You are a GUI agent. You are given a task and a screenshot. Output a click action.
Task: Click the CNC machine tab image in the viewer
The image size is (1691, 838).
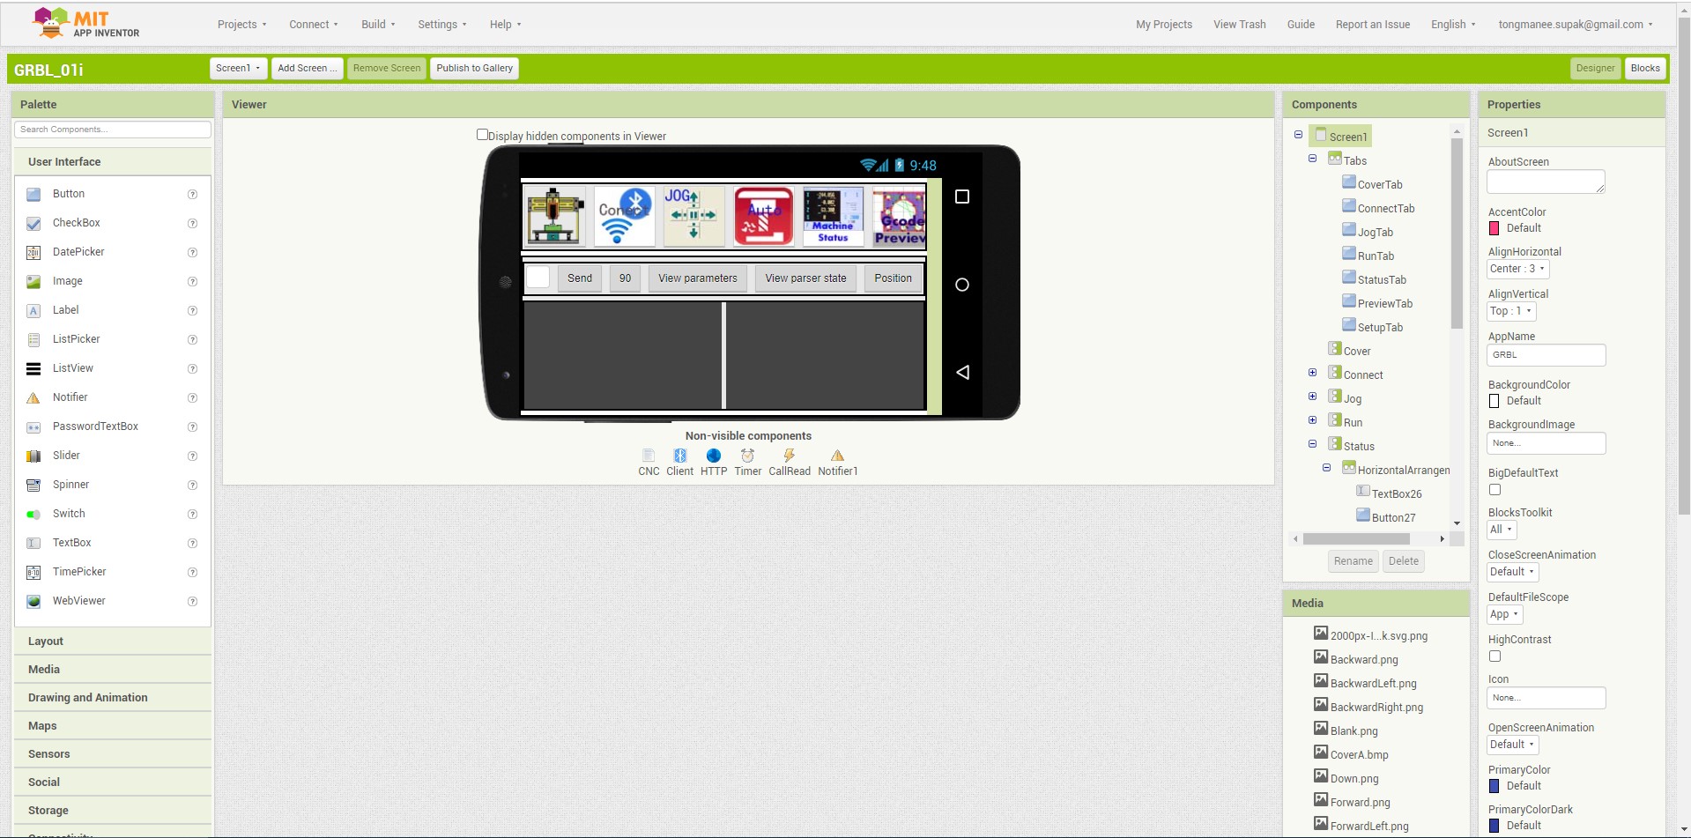click(555, 216)
